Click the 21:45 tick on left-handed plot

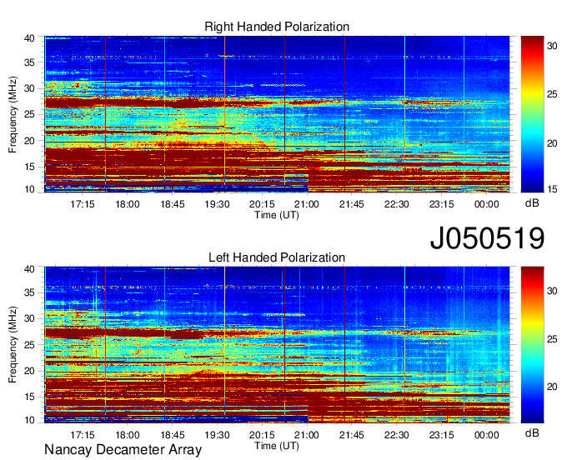click(x=352, y=435)
